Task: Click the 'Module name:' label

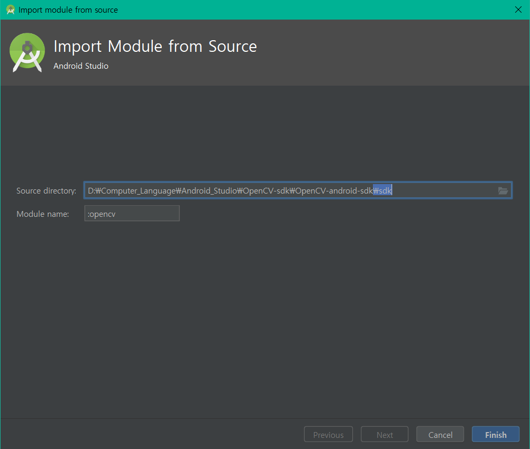Action: 43,214
